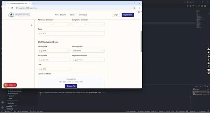Click the Run play icon in VS Code

coord(188,6)
